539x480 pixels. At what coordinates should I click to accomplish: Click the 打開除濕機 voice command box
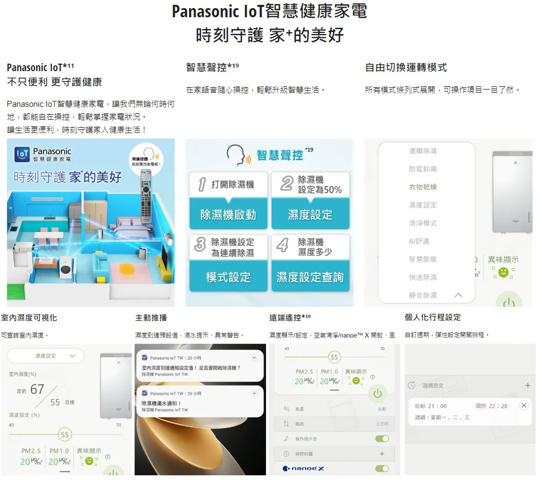coord(228,184)
